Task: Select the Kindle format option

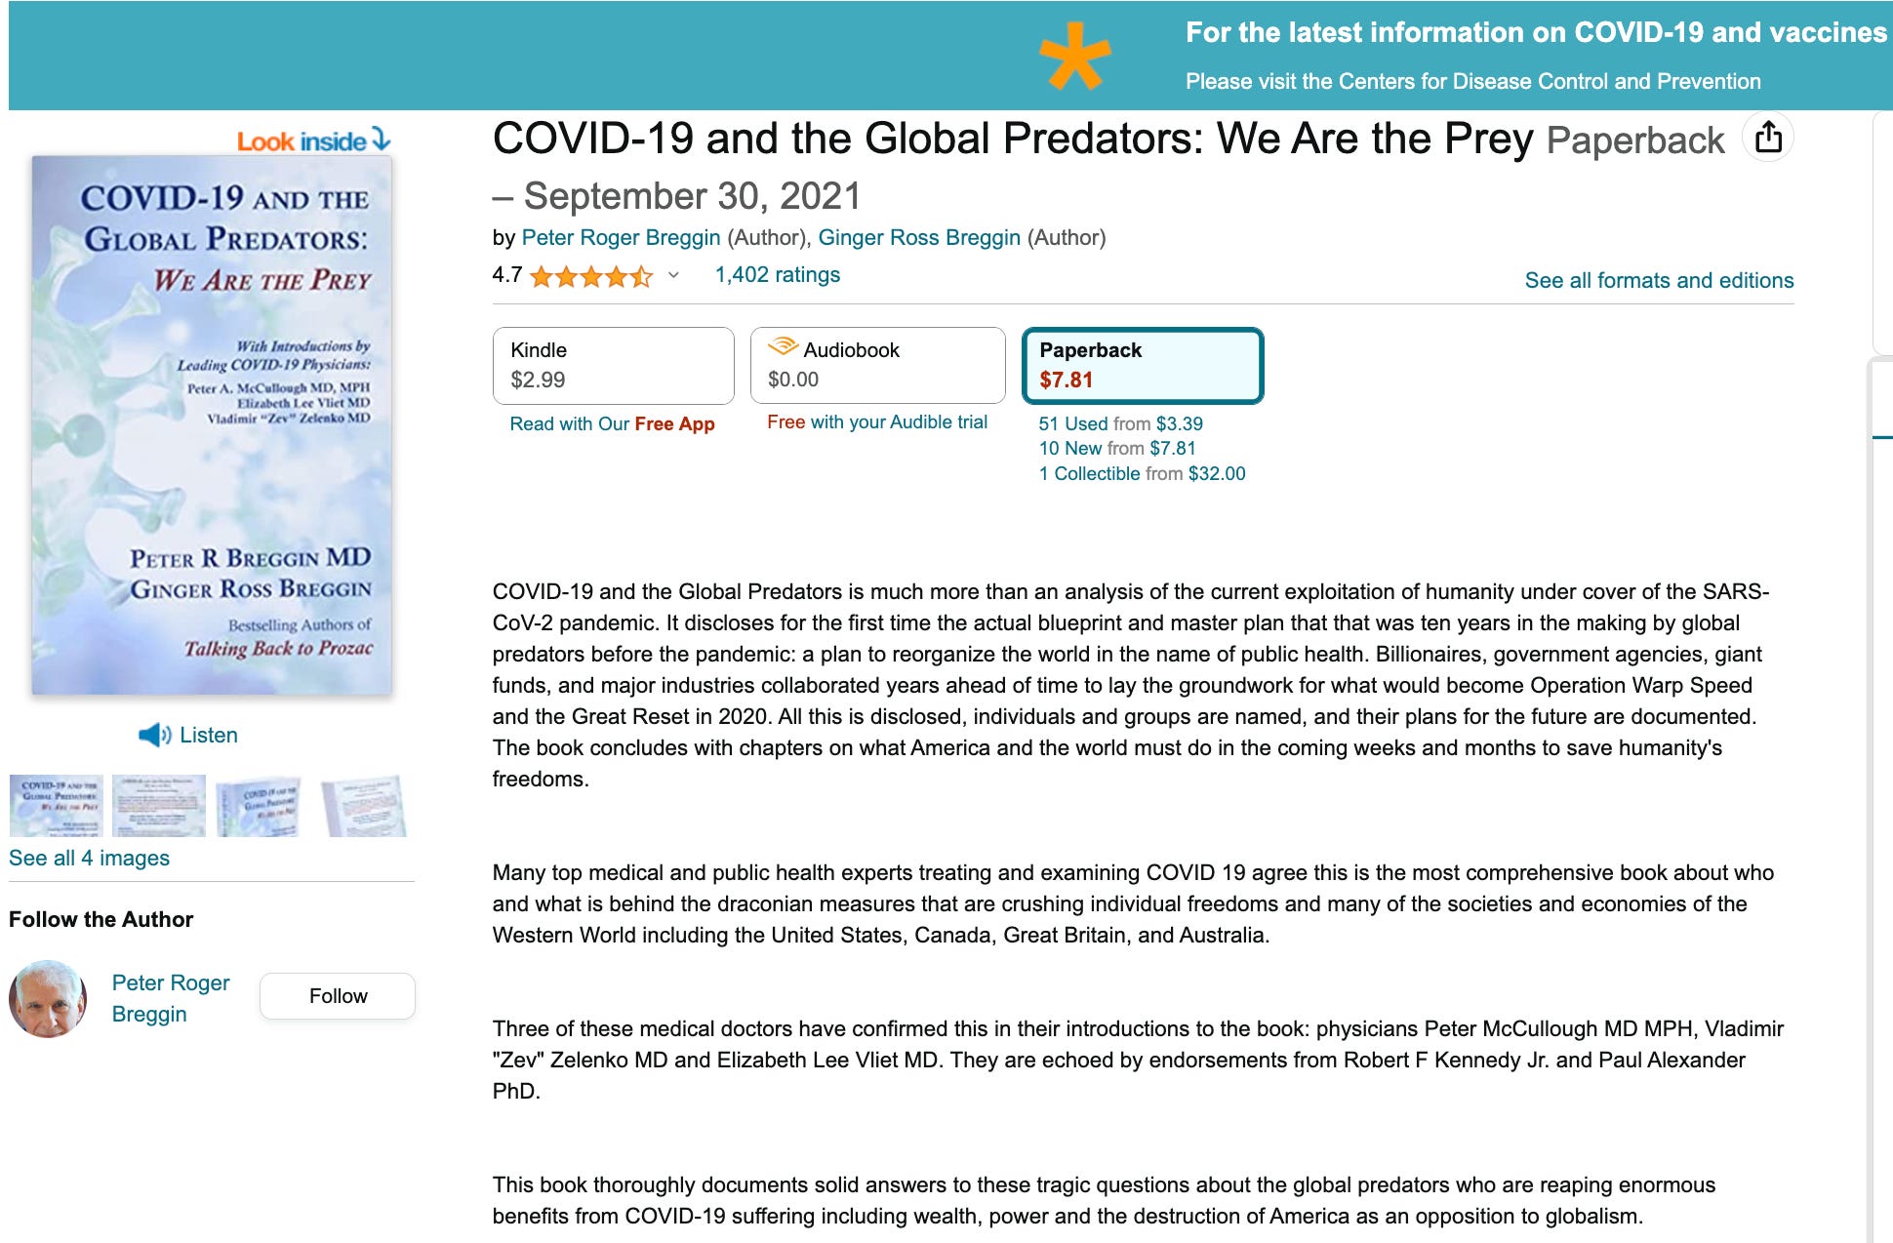Action: coord(613,365)
